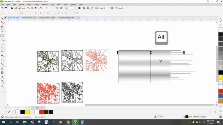Click the Page 1 tab

(x=38, y=108)
